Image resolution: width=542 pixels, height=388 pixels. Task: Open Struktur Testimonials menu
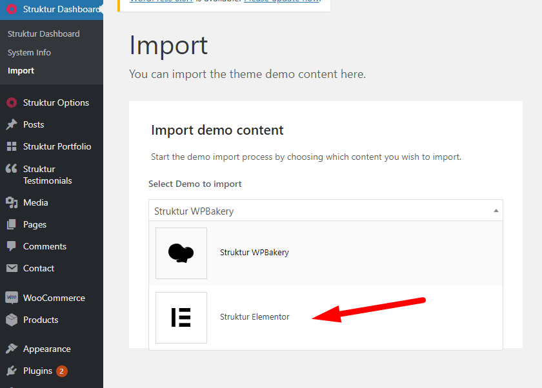click(x=52, y=175)
